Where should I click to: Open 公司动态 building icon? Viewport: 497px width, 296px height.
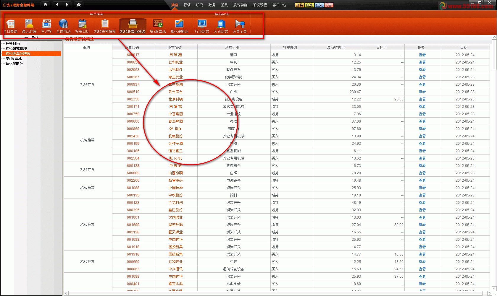coord(221,26)
